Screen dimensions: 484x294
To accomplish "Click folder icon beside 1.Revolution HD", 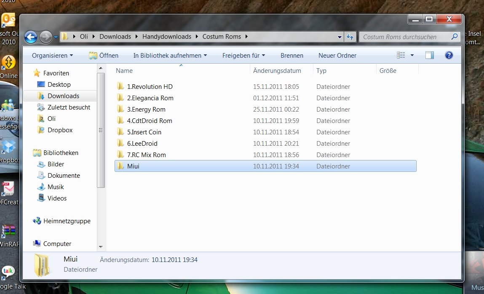I will point(120,86).
